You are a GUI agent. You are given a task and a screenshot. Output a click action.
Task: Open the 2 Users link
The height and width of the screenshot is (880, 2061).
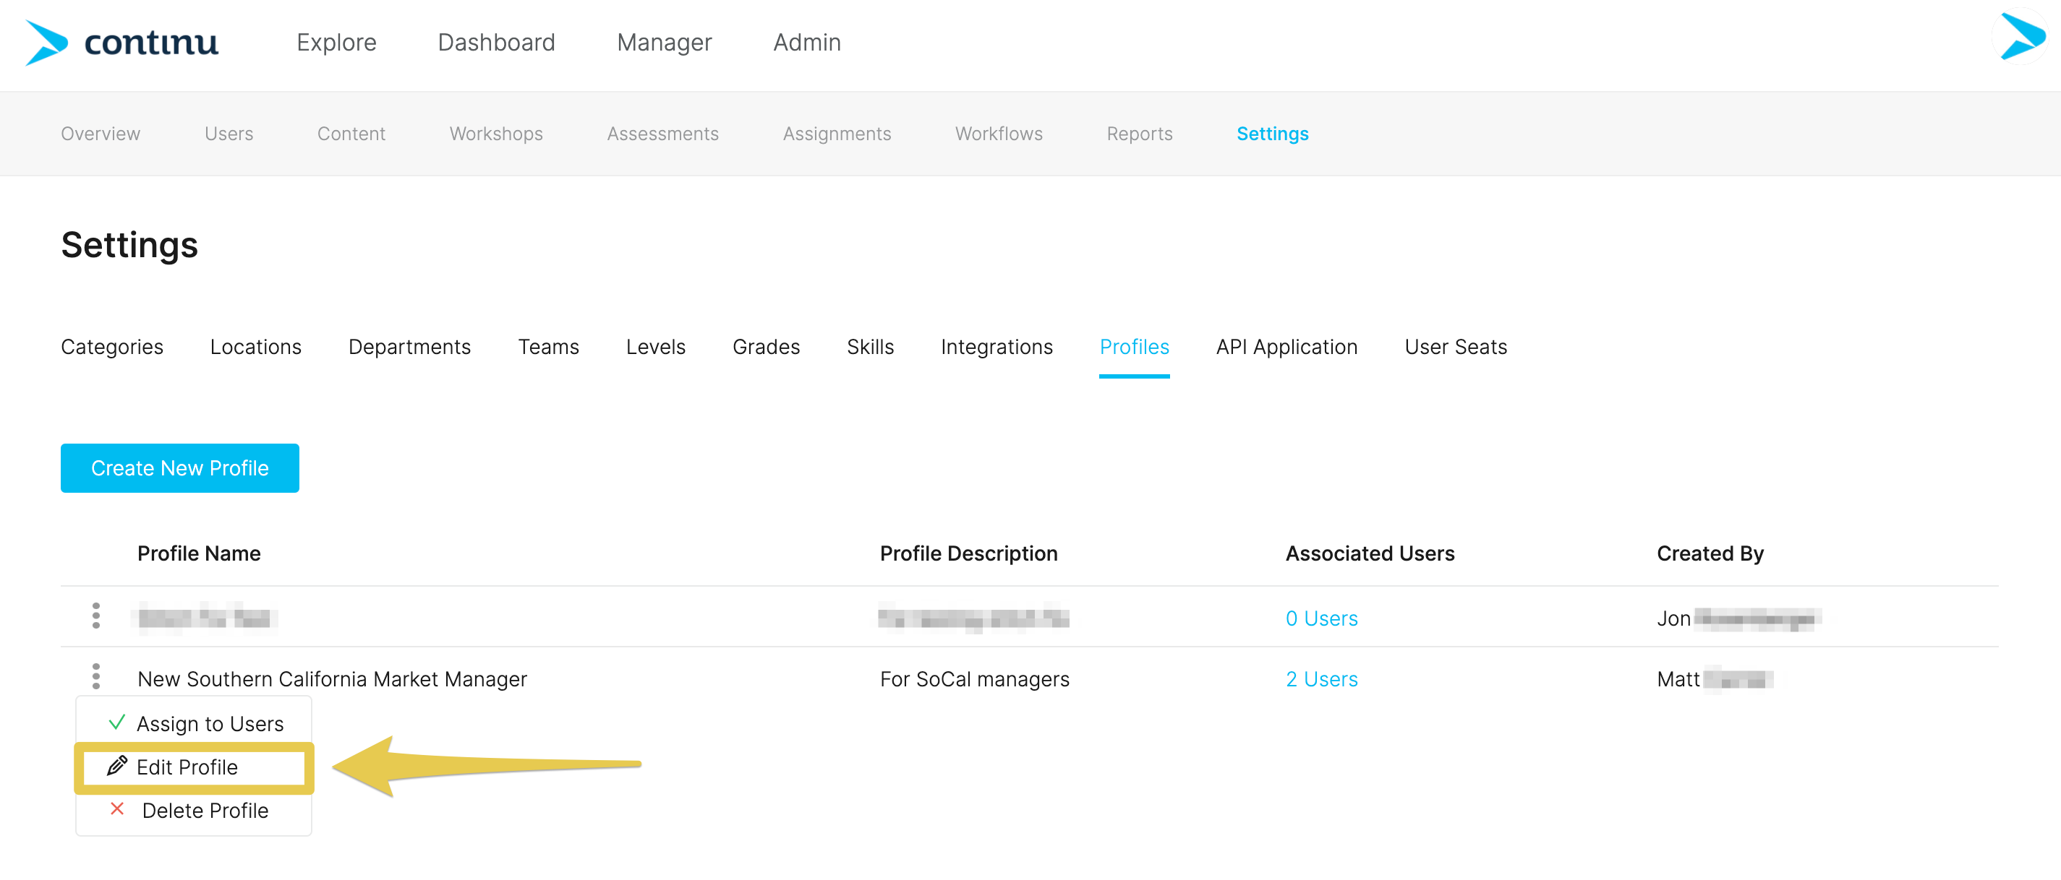(1321, 678)
